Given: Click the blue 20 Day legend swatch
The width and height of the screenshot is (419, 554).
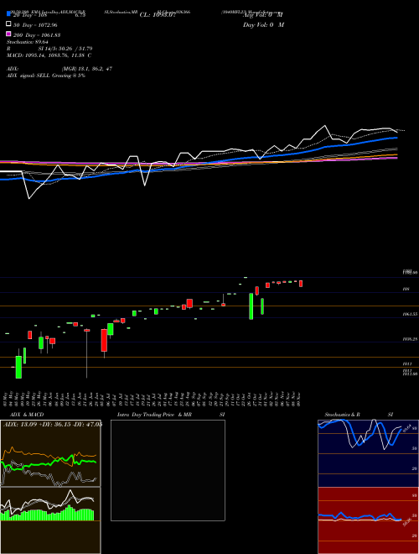Looking at the screenshot, I should tap(8, 15).
